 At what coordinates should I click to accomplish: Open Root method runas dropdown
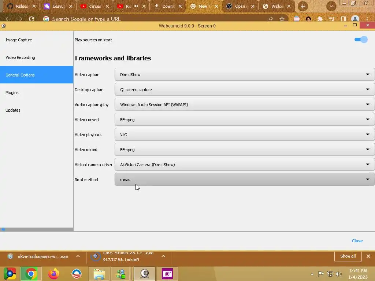tap(244, 179)
